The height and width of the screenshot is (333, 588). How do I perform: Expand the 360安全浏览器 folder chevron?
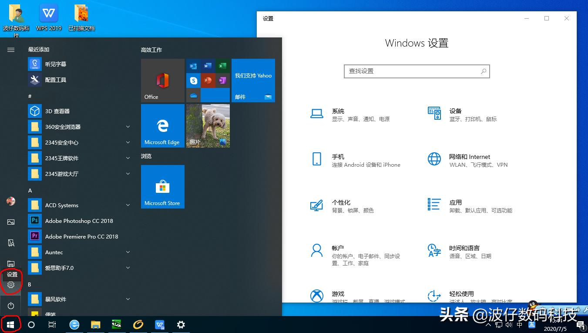128,127
